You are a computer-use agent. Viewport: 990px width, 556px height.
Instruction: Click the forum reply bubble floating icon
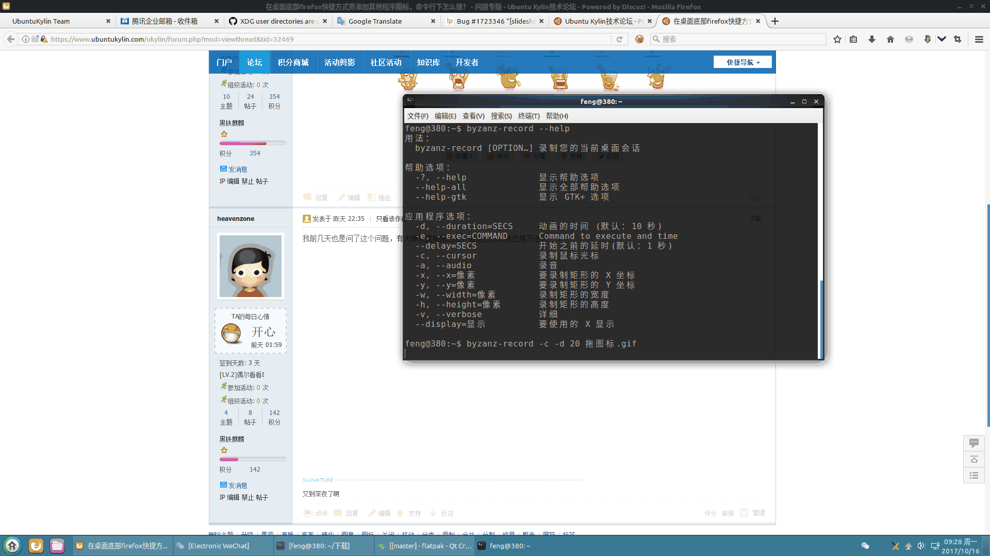tap(973, 443)
